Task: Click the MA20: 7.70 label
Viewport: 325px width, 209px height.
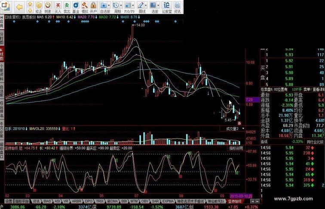Action: [x=86, y=17]
